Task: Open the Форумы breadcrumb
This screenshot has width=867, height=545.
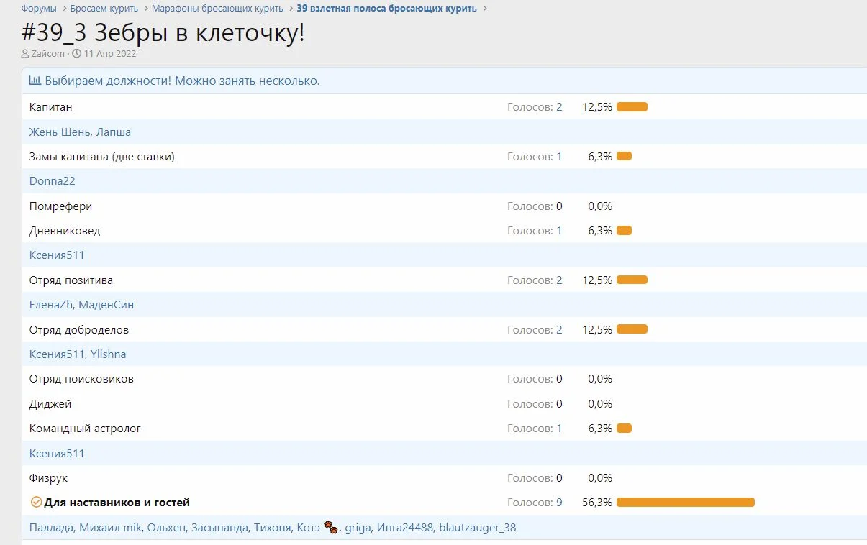Action: point(39,9)
